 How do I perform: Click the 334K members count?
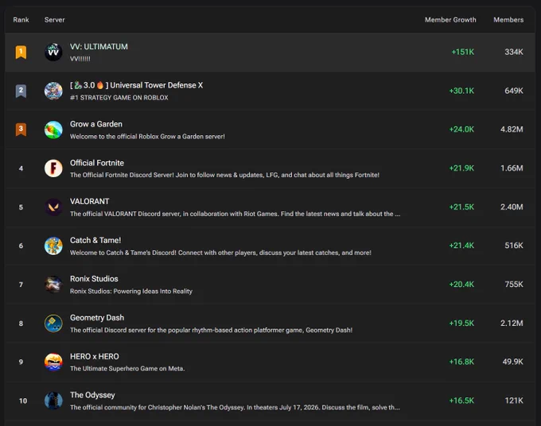514,52
